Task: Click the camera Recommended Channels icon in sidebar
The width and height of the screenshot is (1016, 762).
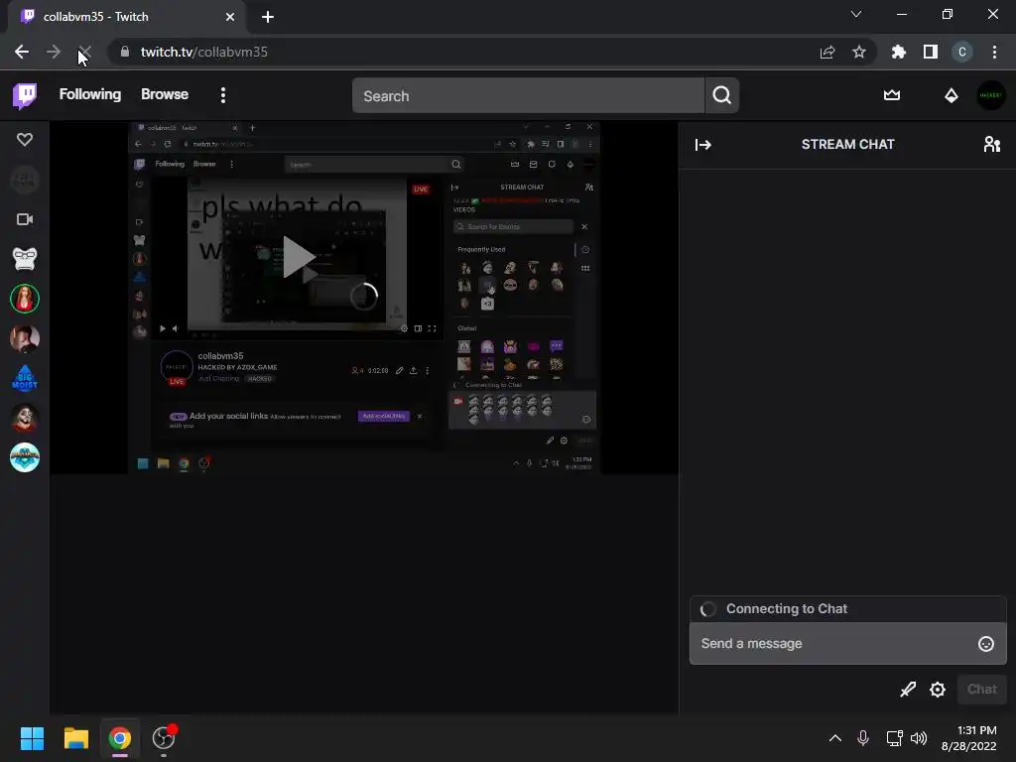Action: coord(25,219)
